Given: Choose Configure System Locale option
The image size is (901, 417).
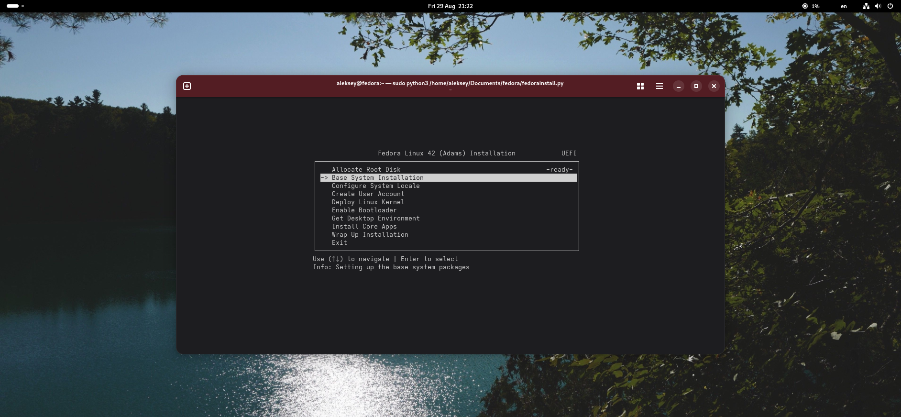Looking at the screenshot, I should pyautogui.click(x=376, y=186).
